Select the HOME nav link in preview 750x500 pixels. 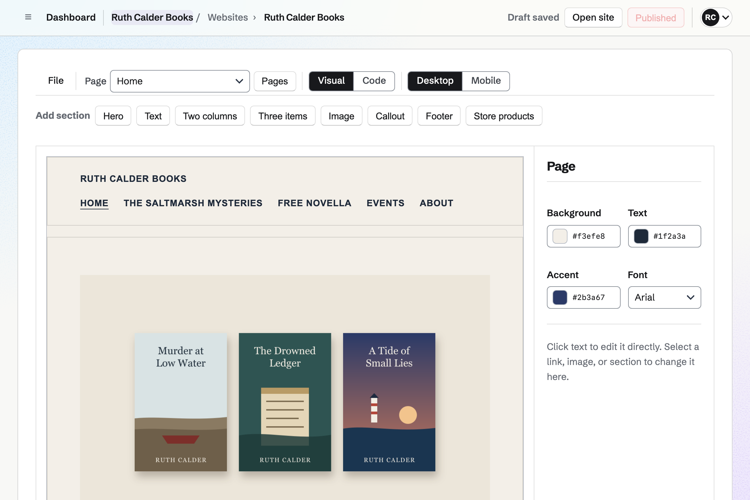(94, 203)
